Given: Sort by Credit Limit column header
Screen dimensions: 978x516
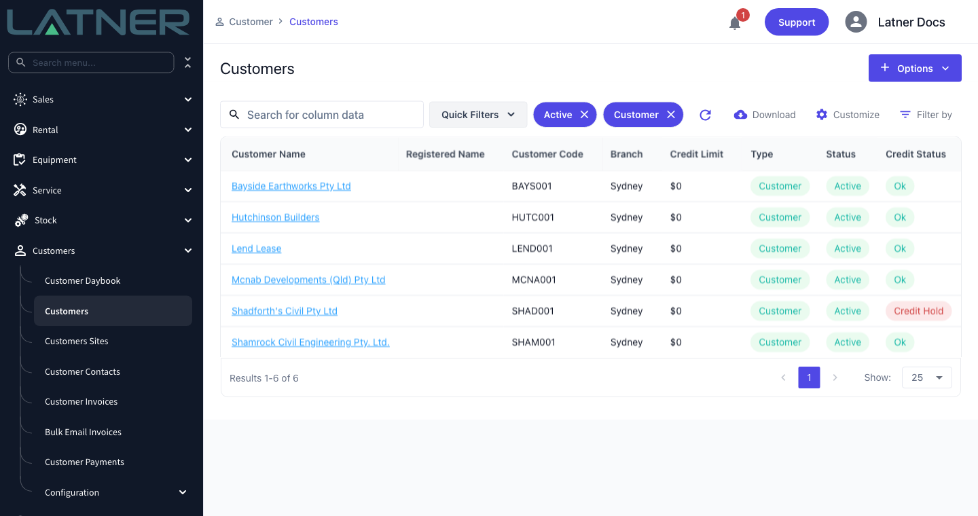Looking at the screenshot, I should point(697,154).
